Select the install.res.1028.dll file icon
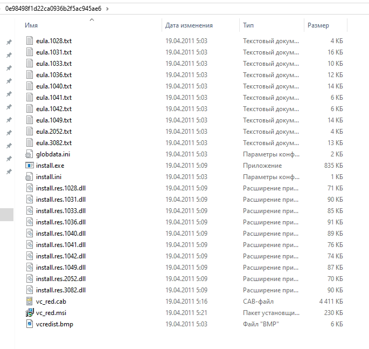Screen dimensions: 369x349 point(30,188)
